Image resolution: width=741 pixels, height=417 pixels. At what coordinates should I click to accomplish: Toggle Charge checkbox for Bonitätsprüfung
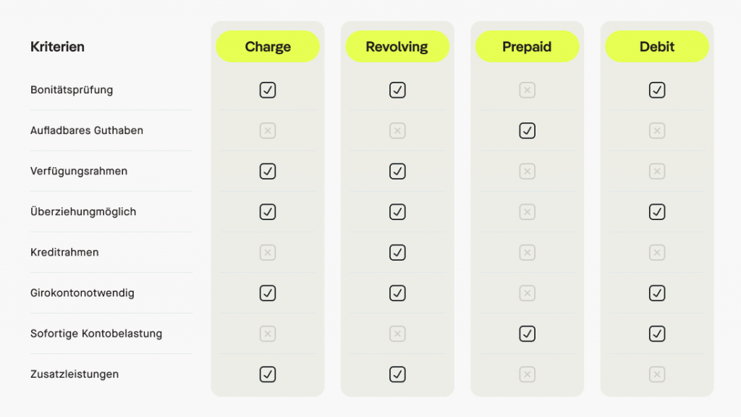tap(268, 90)
